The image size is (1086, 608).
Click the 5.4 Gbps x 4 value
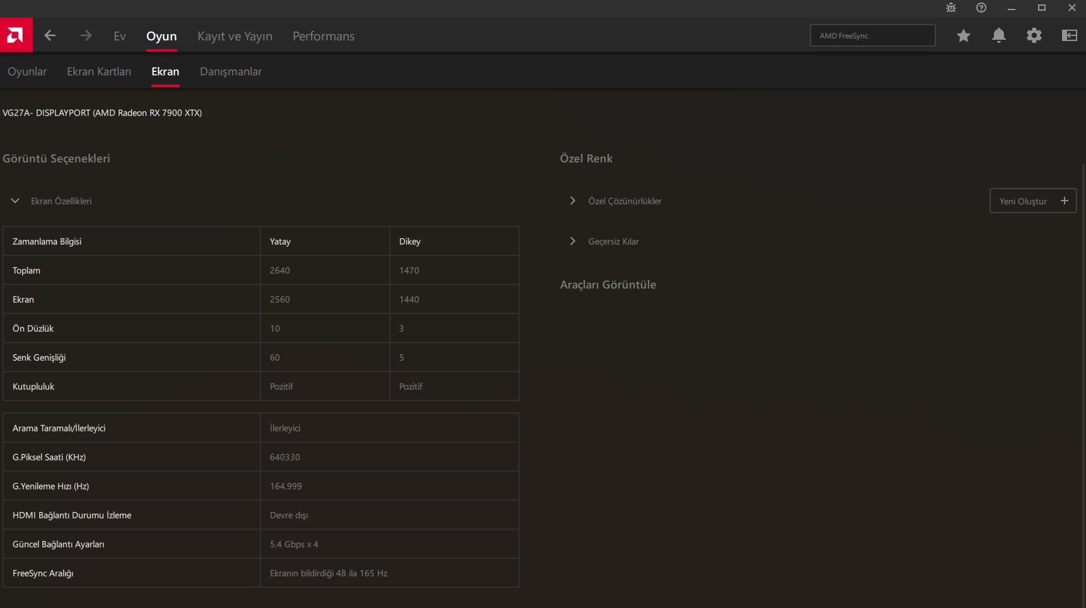pos(294,544)
